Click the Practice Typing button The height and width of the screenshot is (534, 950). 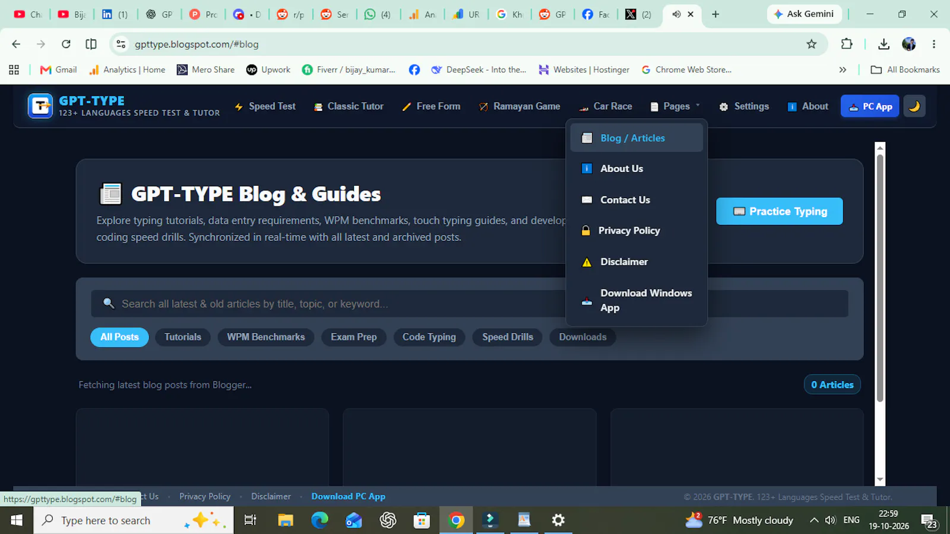pos(779,211)
